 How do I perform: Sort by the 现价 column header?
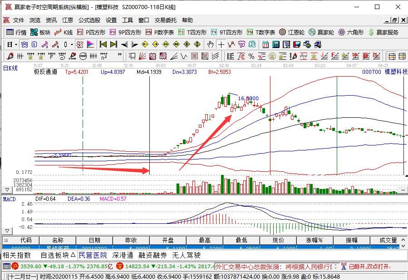coord(278,240)
